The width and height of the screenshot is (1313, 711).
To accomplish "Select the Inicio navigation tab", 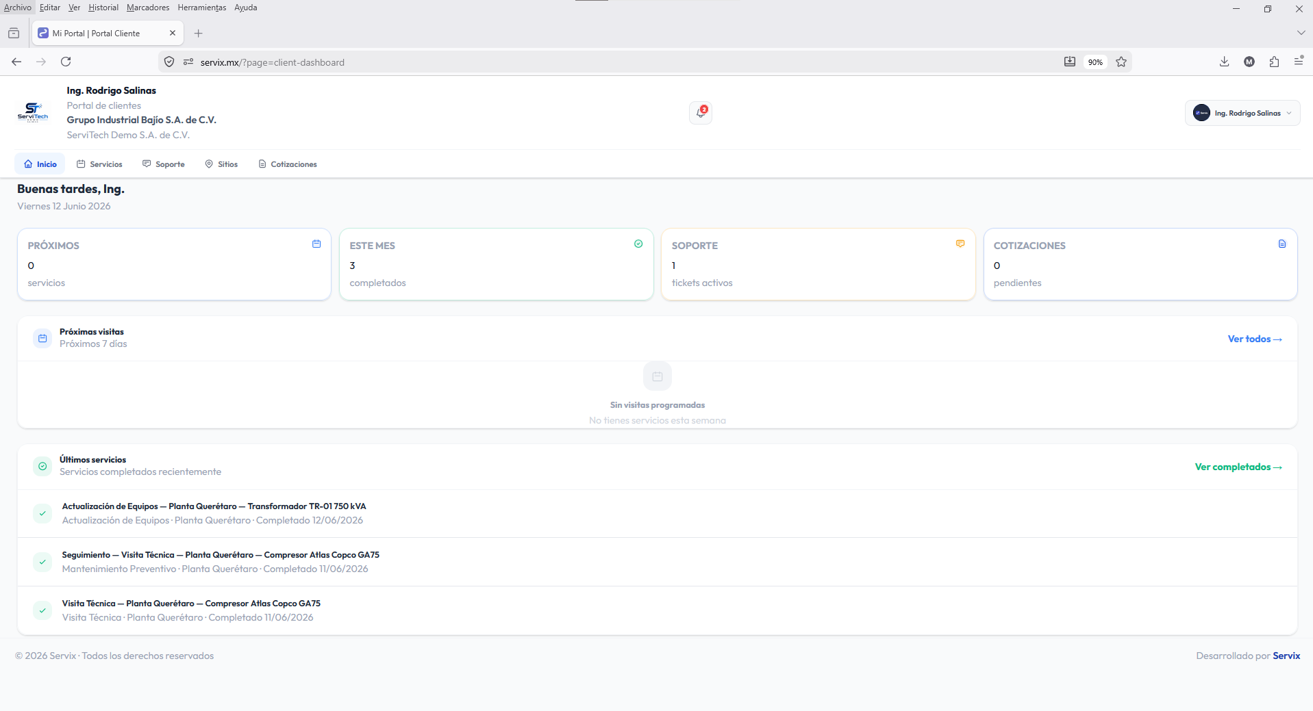I will [x=40, y=164].
